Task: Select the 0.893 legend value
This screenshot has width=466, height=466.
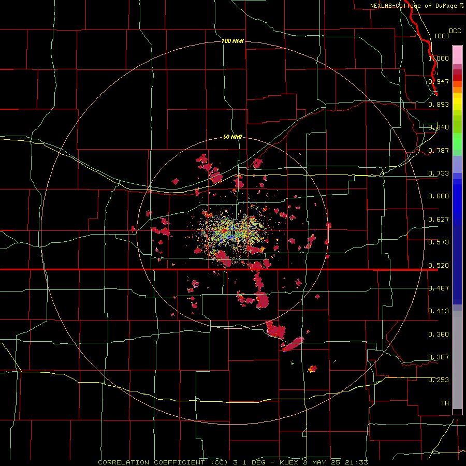Action: 439,104
